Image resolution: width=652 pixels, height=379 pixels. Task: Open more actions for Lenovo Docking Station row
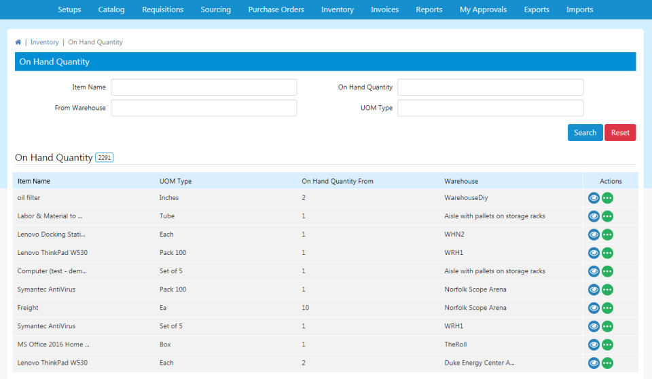pyautogui.click(x=607, y=235)
